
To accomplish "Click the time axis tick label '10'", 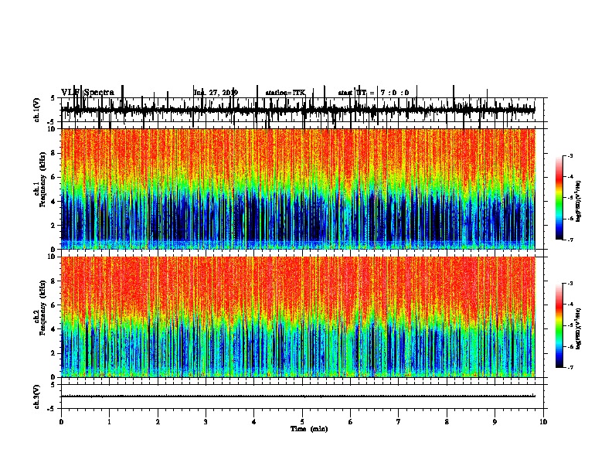I will pyautogui.click(x=543, y=422).
